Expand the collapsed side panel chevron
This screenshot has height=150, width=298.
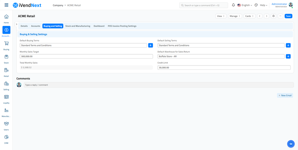[17, 24]
